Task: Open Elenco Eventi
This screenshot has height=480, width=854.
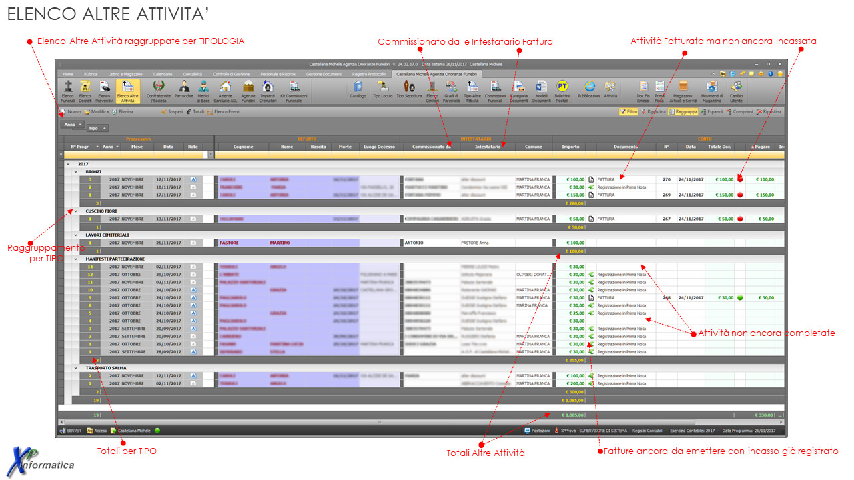Action: click(224, 112)
